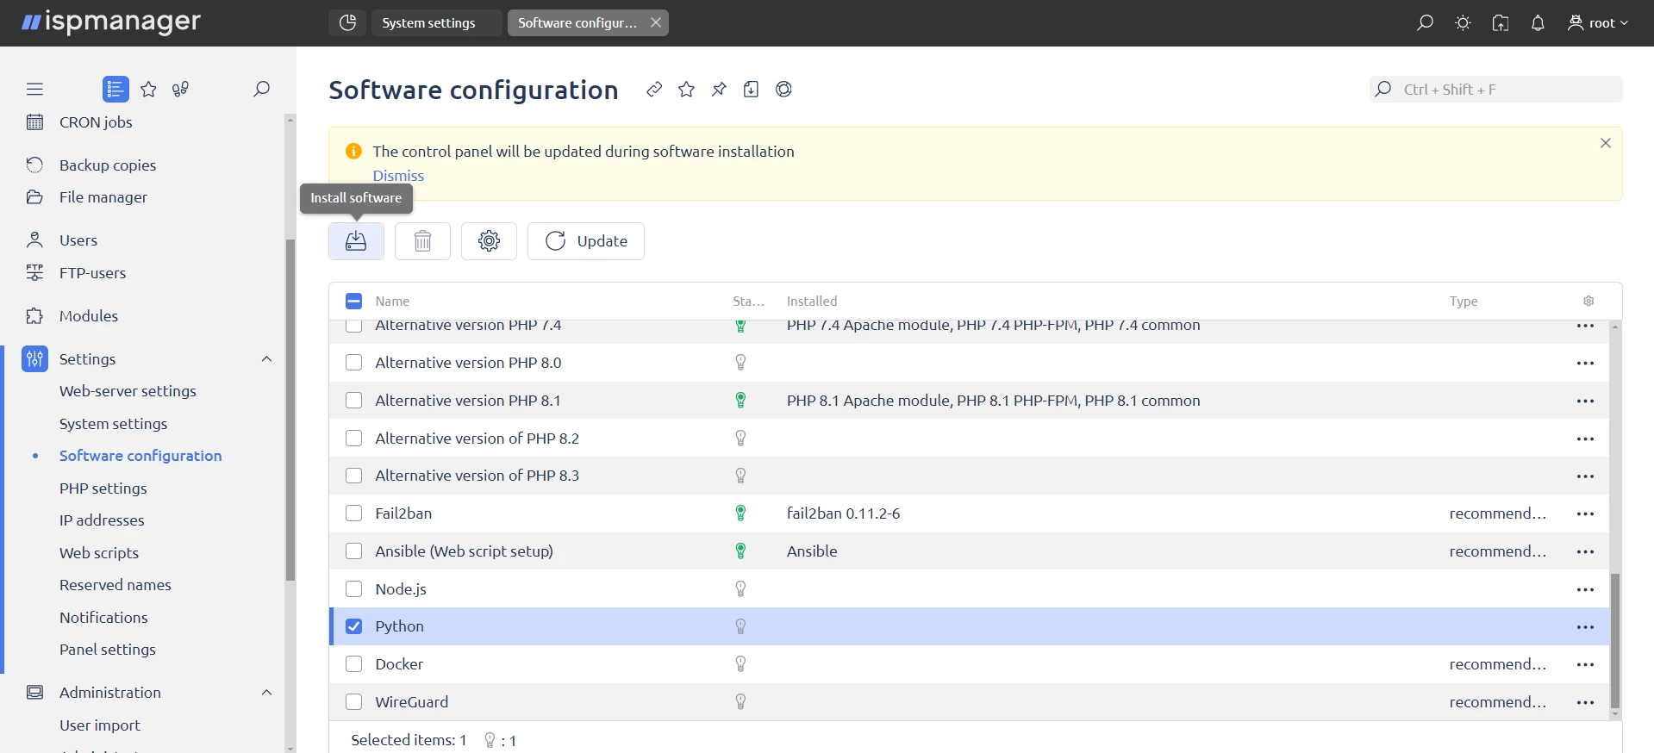Open the dashboard pie chart icon
The width and height of the screenshot is (1654, 753).
coord(347,23)
